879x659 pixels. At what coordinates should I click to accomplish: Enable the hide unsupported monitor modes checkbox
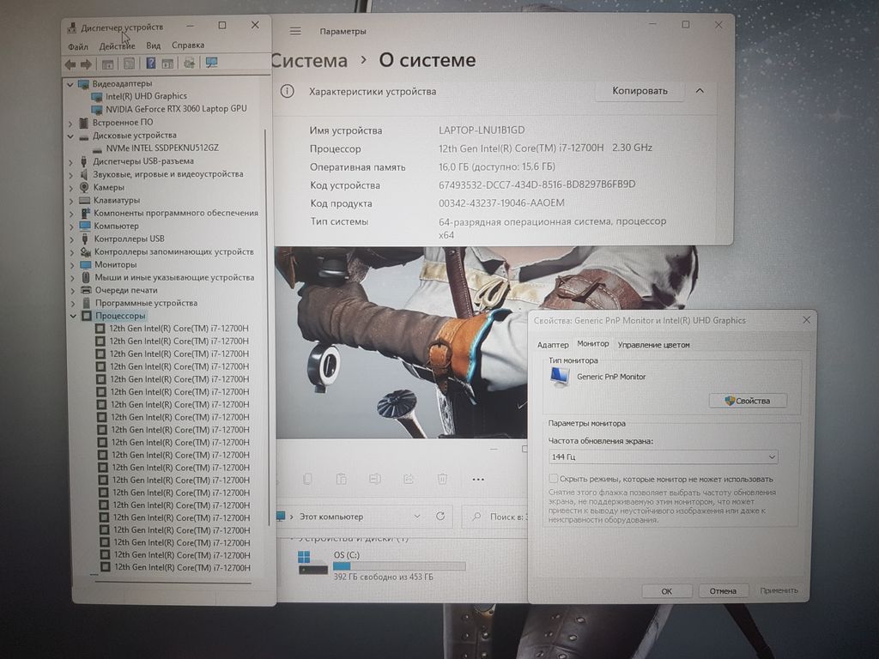click(554, 479)
